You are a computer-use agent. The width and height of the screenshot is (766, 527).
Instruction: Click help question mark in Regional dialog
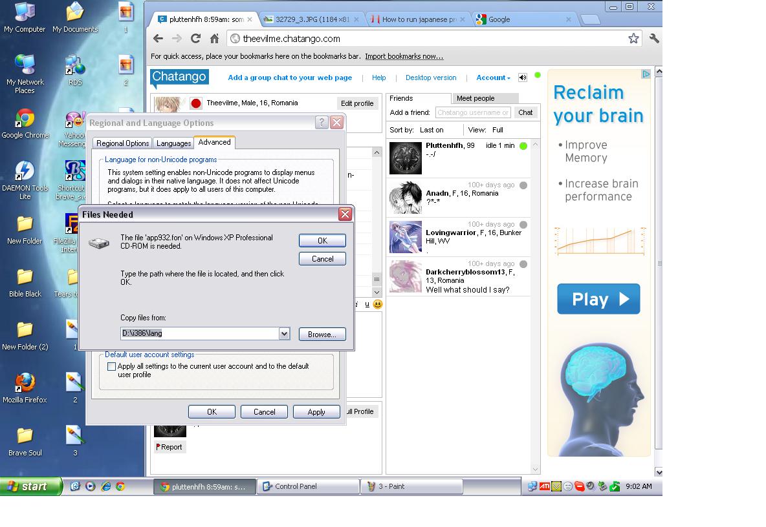(322, 122)
